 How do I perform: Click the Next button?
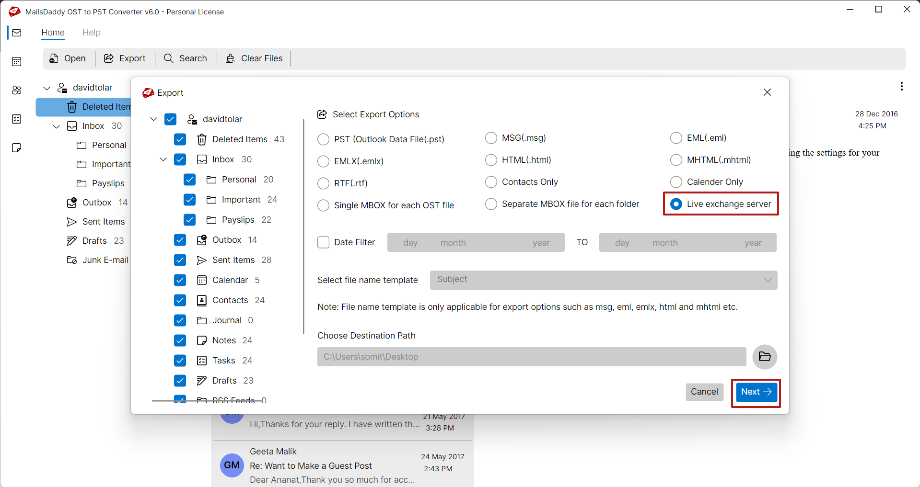(756, 392)
